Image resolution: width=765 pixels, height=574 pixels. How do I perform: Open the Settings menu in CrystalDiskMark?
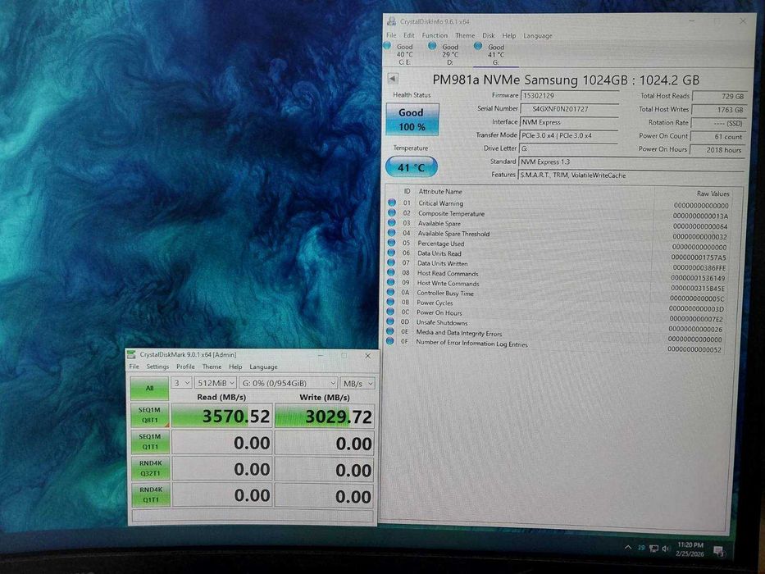point(157,367)
